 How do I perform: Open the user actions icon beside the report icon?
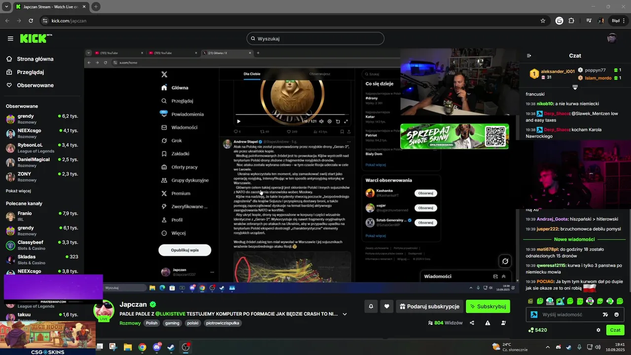tap(503, 323)
